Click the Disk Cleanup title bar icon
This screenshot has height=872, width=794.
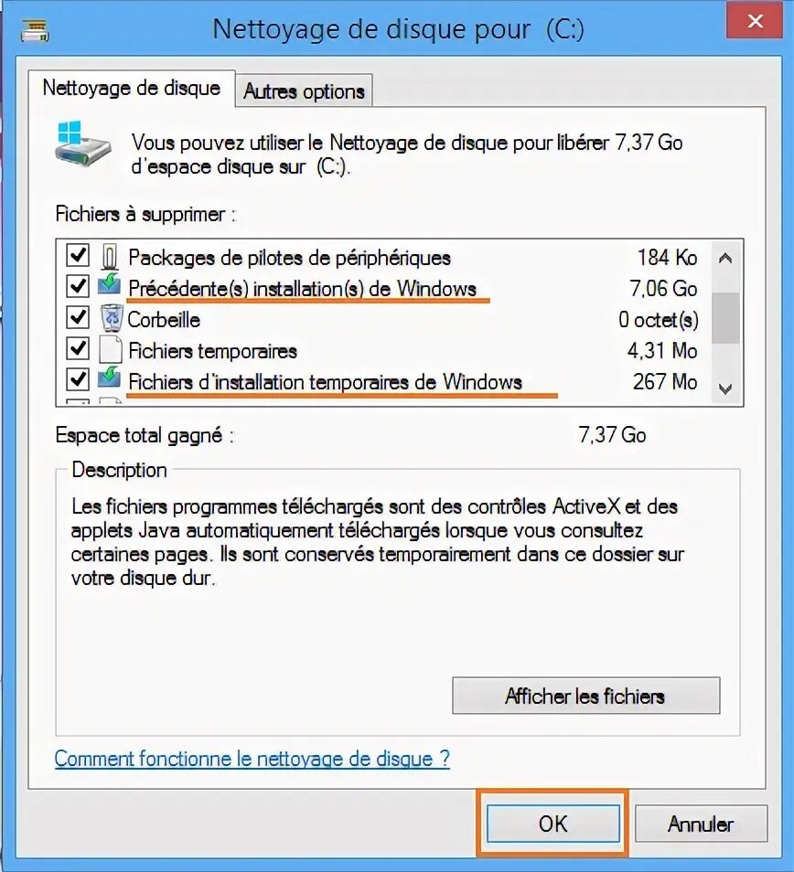coord(35,30)
